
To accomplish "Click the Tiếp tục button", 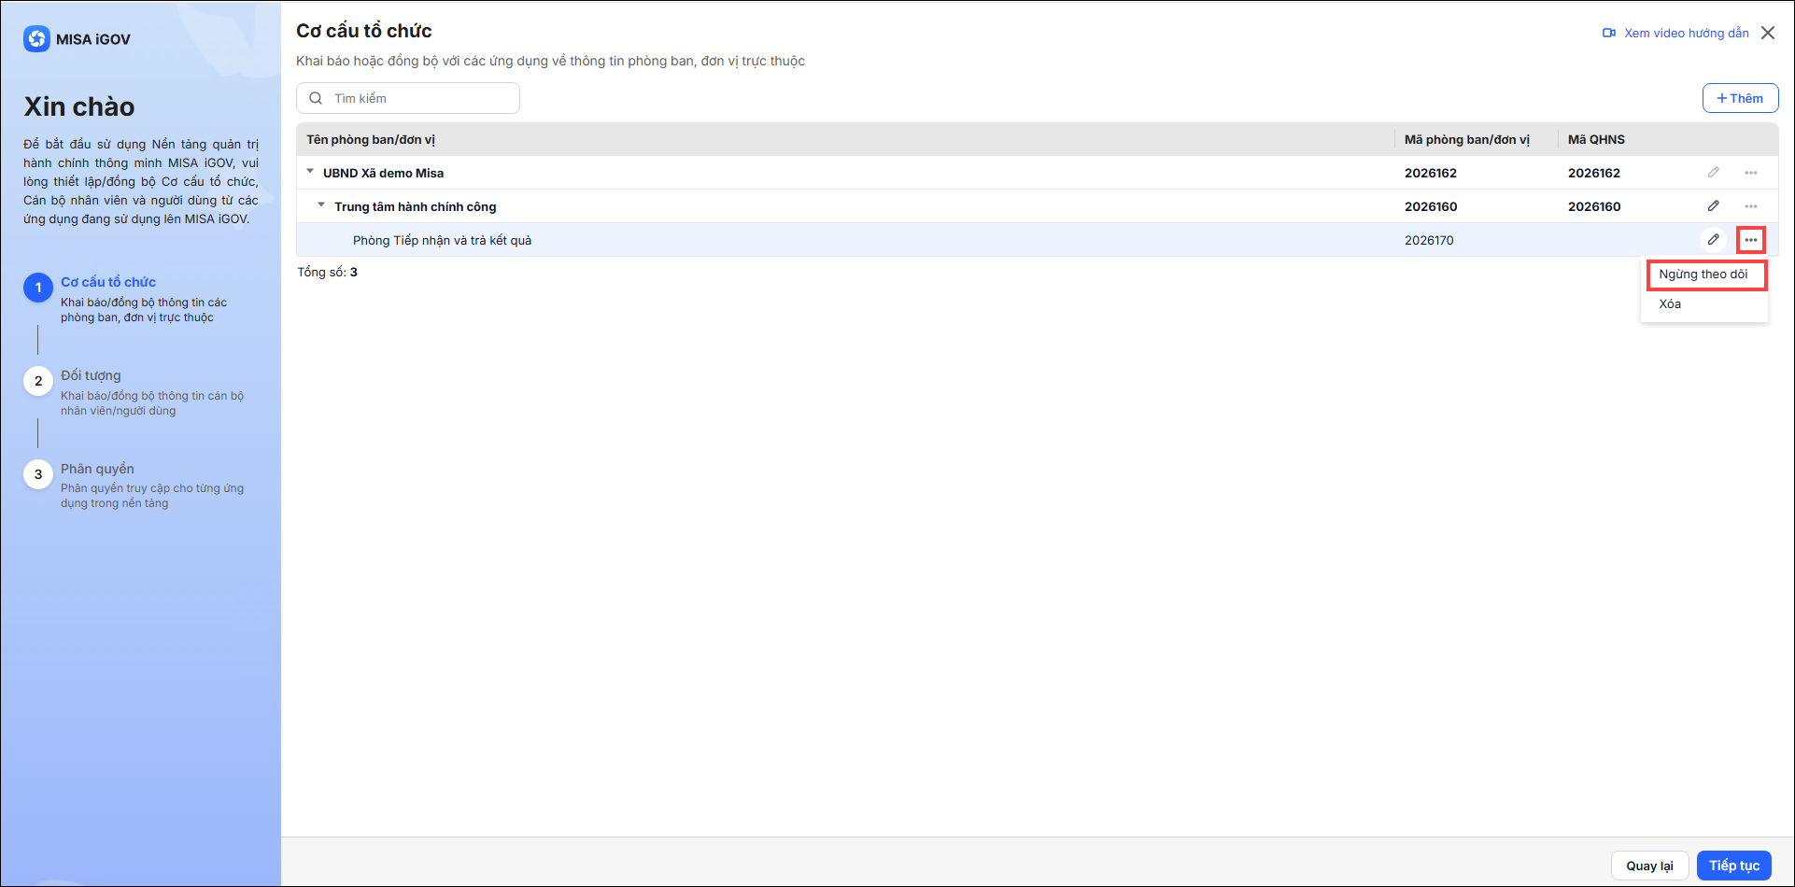I will point(1733,866).
